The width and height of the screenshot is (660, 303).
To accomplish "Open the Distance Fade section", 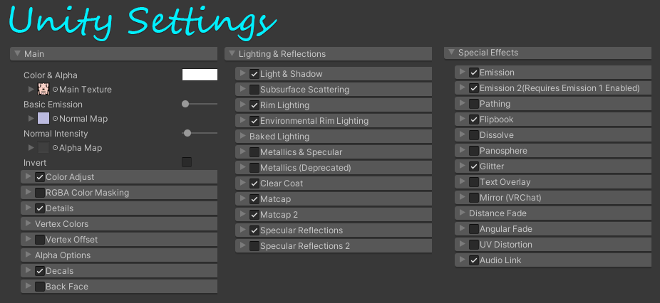I will (497, 213).
